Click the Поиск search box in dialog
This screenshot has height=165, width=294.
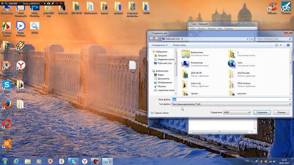[x=274, y=39]
